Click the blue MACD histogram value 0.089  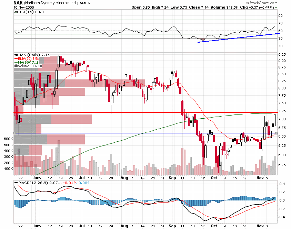[x=84, y=183]
